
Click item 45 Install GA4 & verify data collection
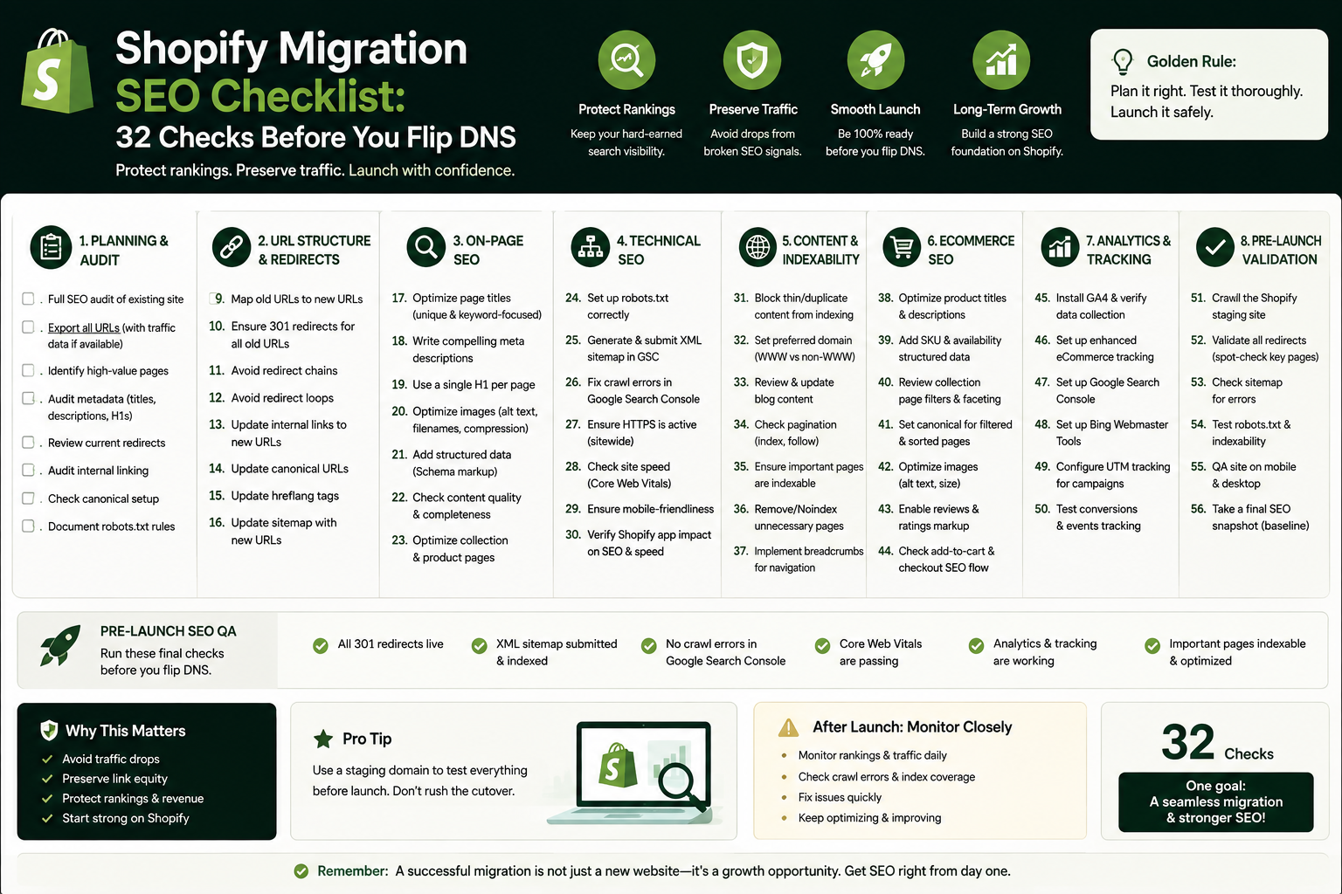1091,306
